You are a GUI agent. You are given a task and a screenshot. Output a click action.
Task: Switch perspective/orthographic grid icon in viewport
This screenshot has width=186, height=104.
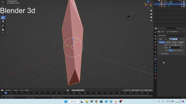click(151, 21)
